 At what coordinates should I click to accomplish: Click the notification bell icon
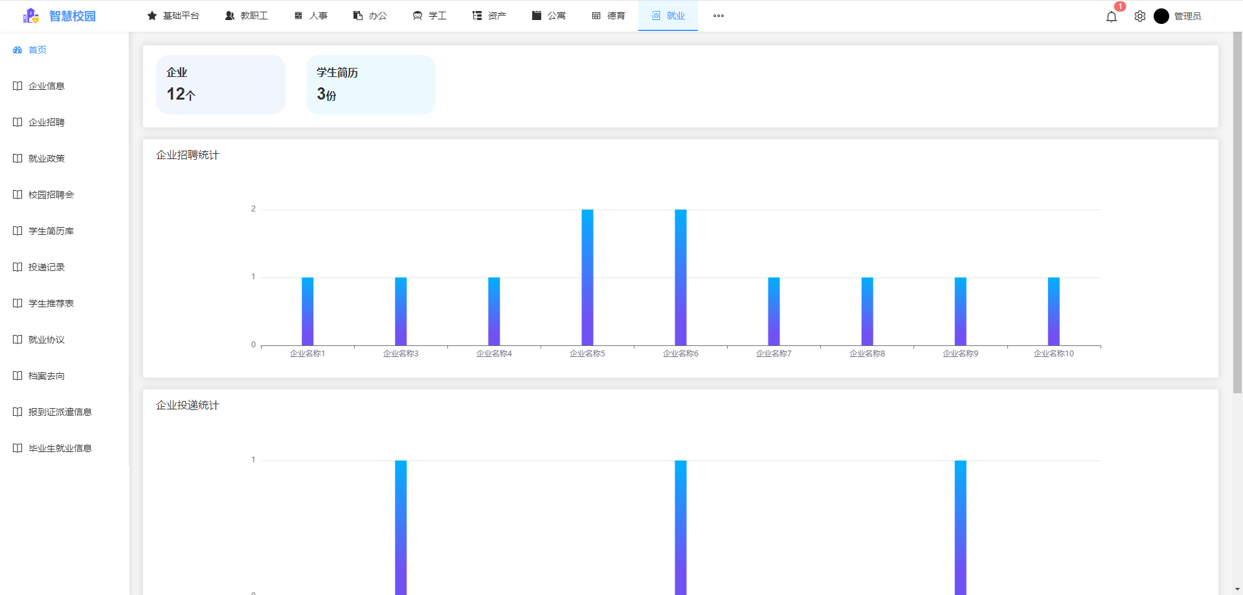pyautogui.click(x=1111, y=17)
